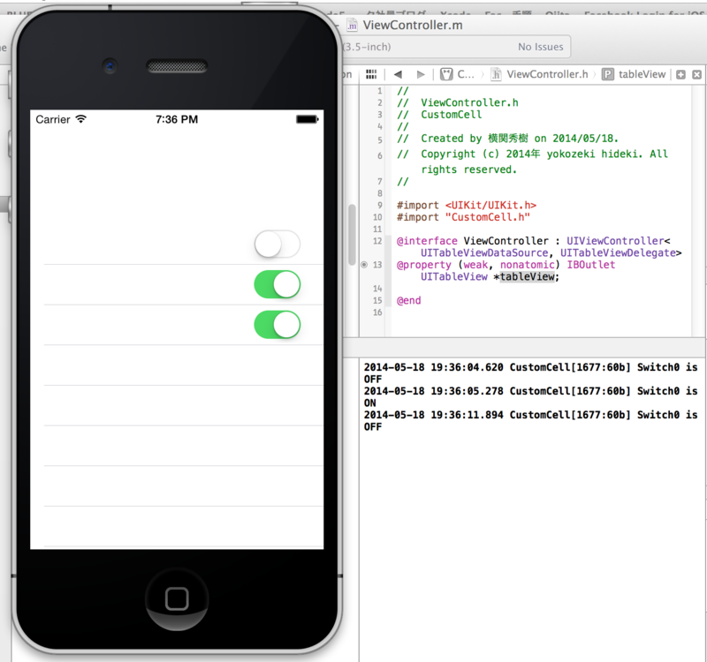707x662 pixels.
Task: Click the @property keyword on line 13
Action: [x=423, y=265]
